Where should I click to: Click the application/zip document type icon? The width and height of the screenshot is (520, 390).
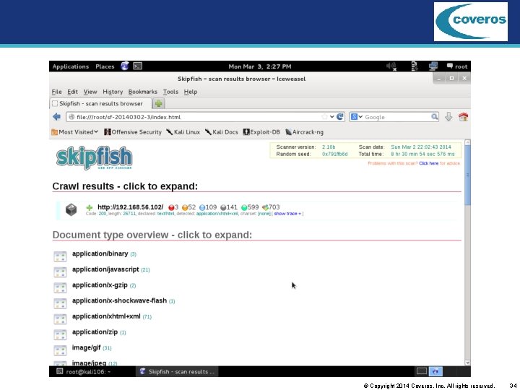click(60, 334)
